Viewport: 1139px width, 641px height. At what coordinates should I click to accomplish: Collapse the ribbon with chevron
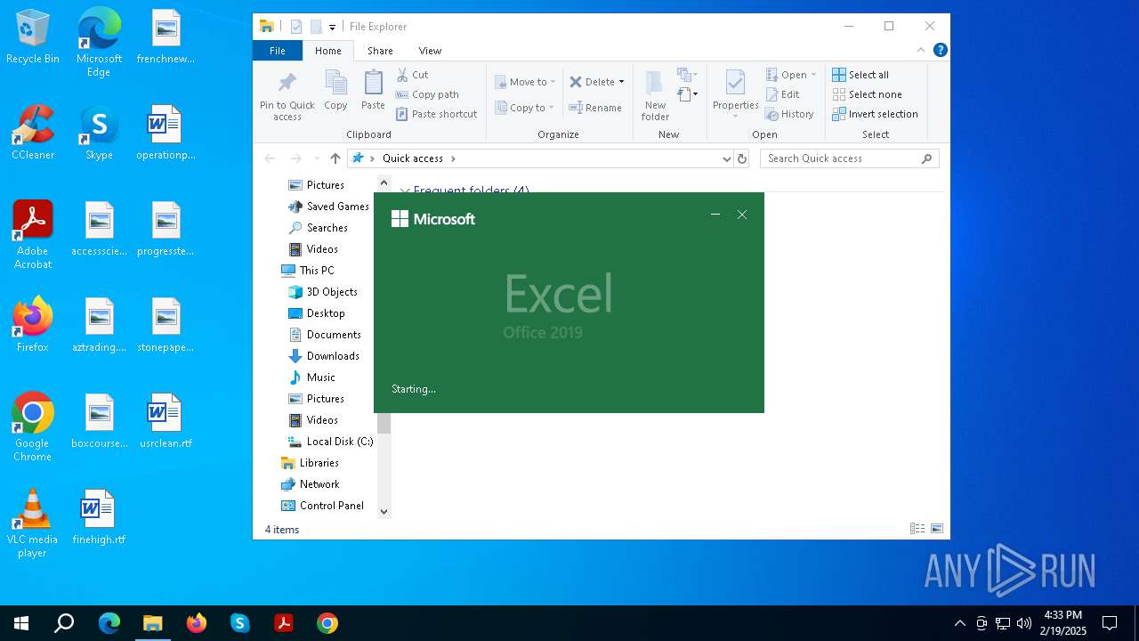pyautogui.click(x=921, y=50)
